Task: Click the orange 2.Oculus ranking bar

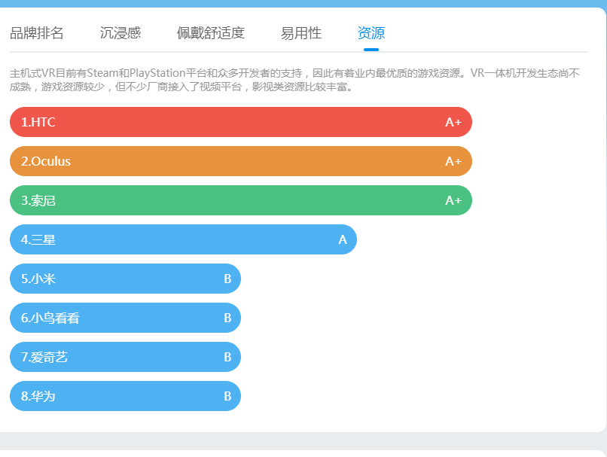Action: [241, 161]
